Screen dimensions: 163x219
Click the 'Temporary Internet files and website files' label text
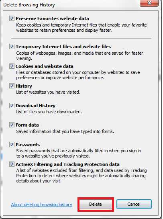(x=63, y=47)
